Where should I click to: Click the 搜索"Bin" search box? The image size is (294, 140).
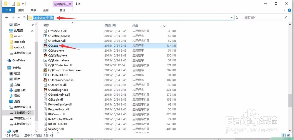265,18
